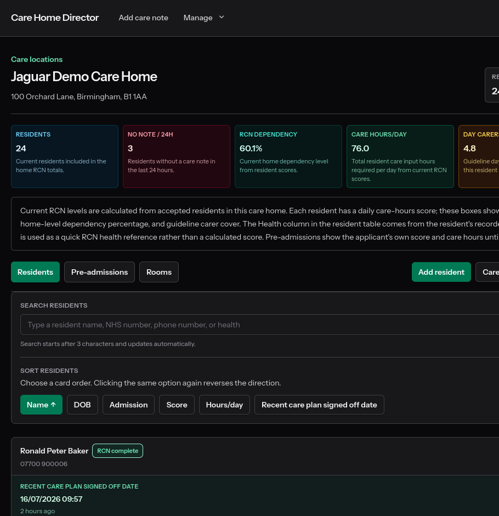The width and height of the screenshot is (499, 516).
Task: Sort residents by Hours/day
Action: pos(224,405)
